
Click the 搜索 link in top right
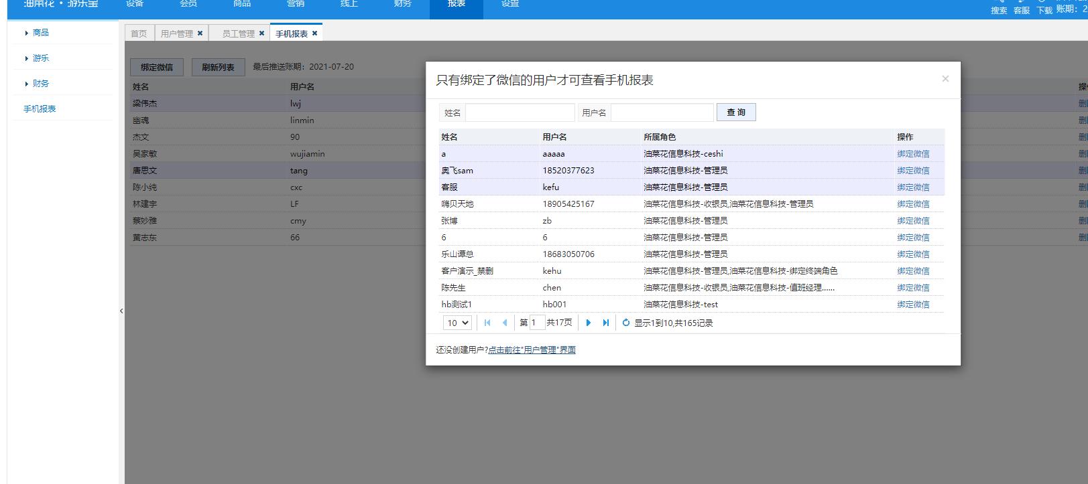tap(999, 10)
